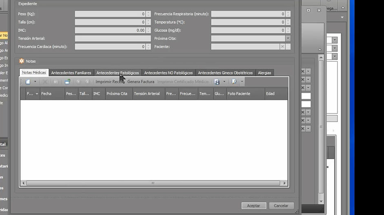
Task: Click the IMC column header
Action: point(99,94)
